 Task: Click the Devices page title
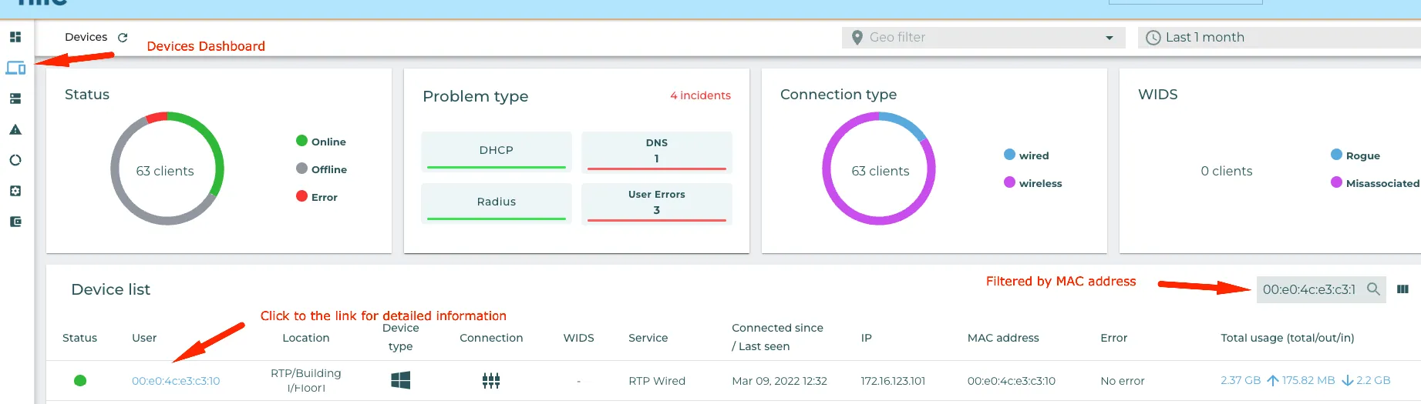(x=86, y=37)
